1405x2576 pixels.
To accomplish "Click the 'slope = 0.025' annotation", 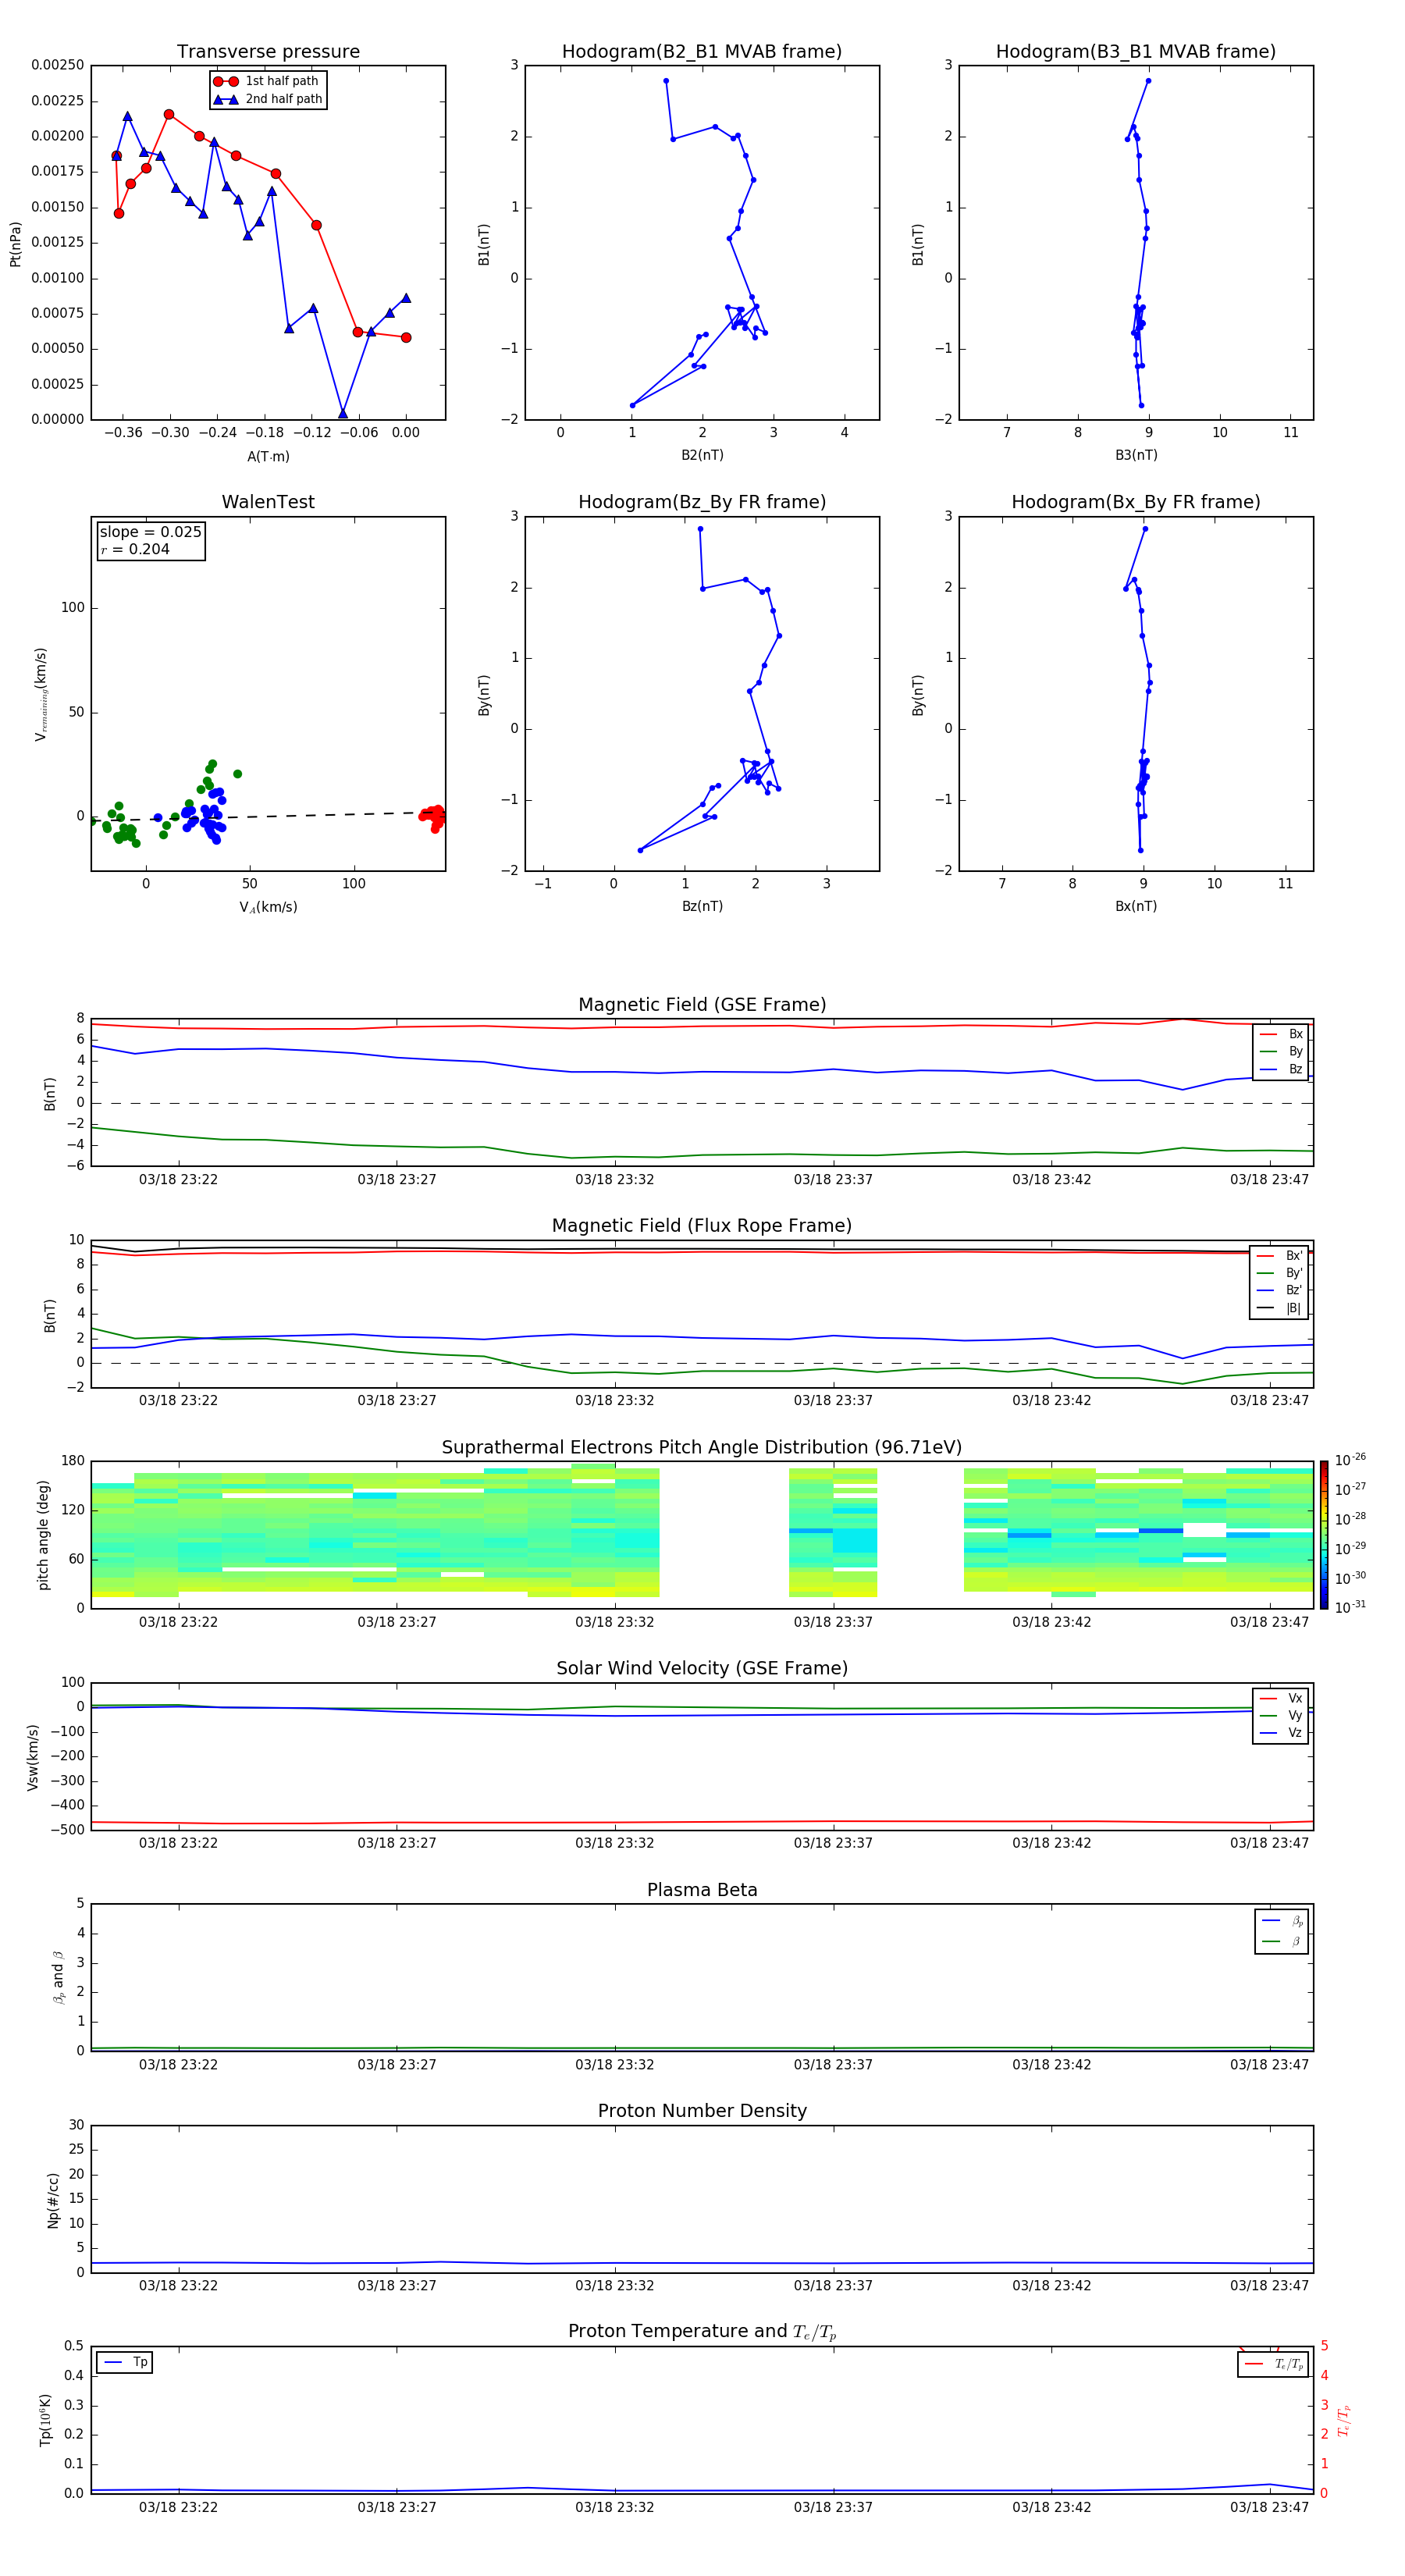I will (x=151, y=532).
